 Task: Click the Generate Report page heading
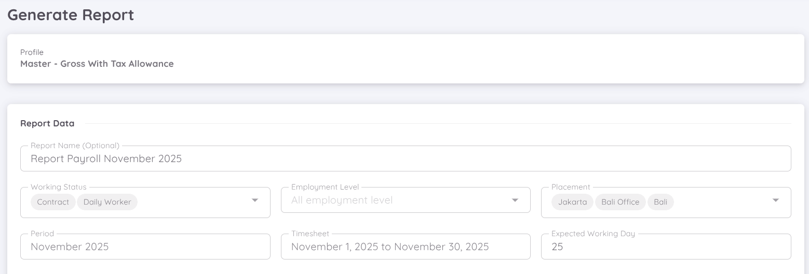71,15
